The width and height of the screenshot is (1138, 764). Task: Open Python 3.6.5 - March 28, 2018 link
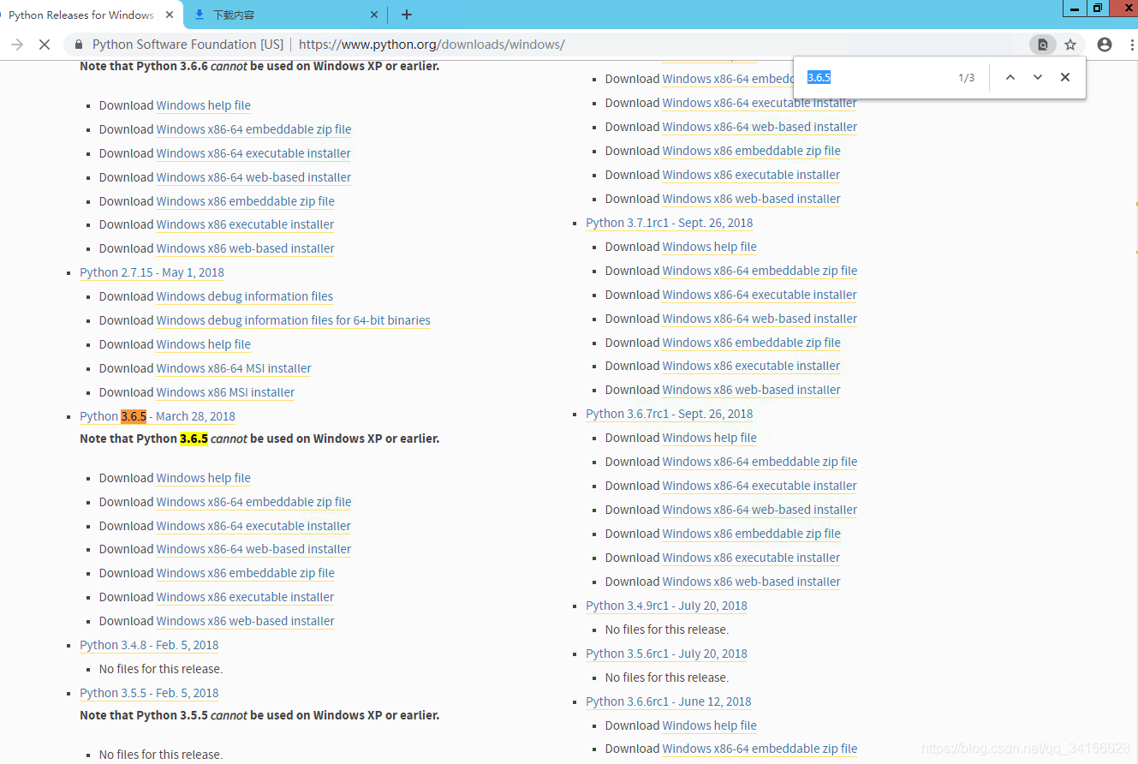158,416
